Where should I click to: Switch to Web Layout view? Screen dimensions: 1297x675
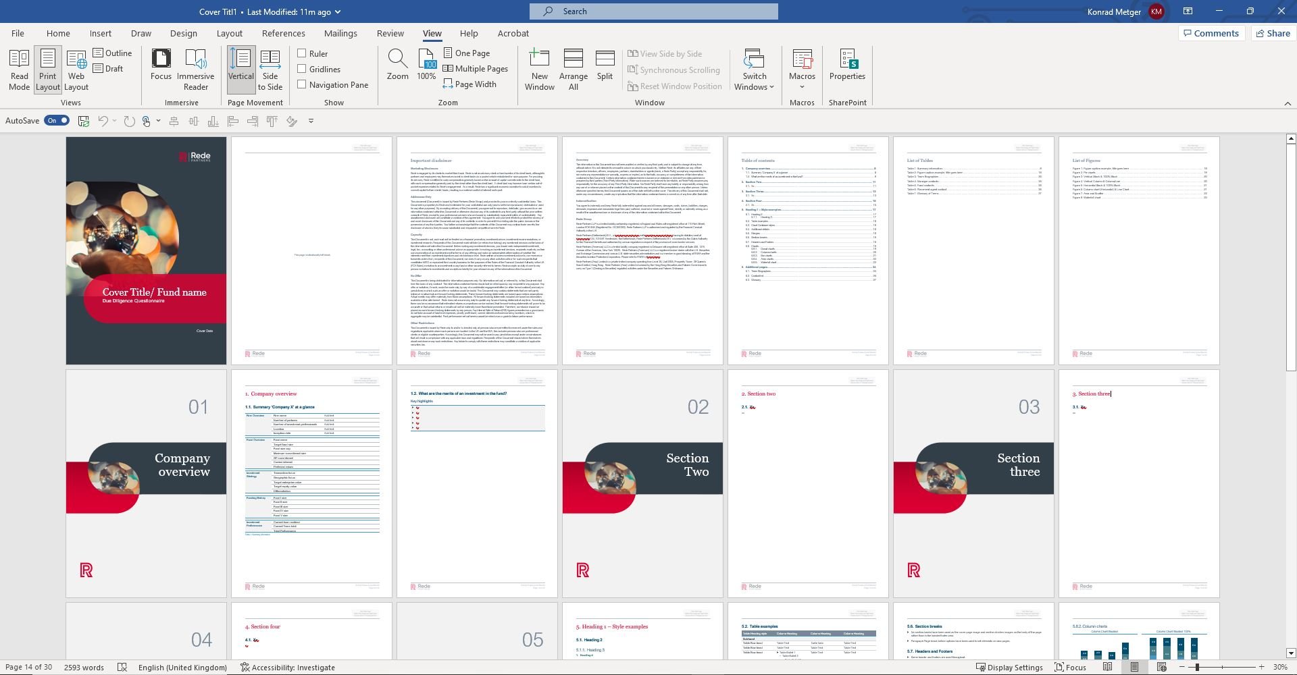pyautogui.click(x=76, y=70)
